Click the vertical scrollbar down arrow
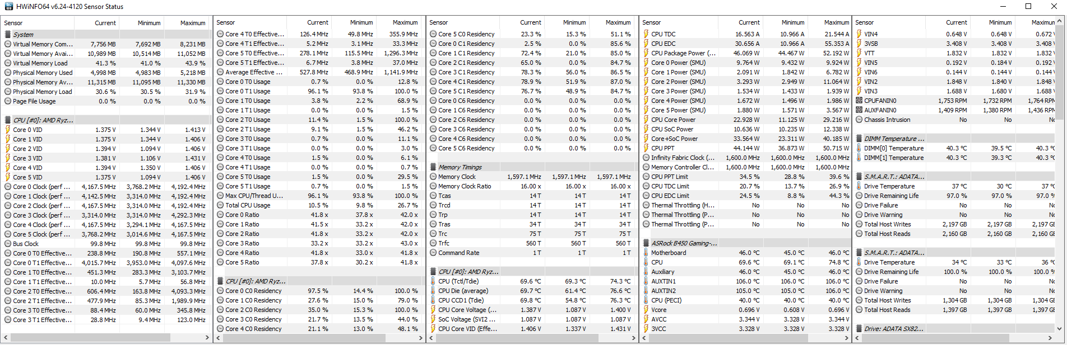Screen dimensions: 1067x345 point(1059,329)
